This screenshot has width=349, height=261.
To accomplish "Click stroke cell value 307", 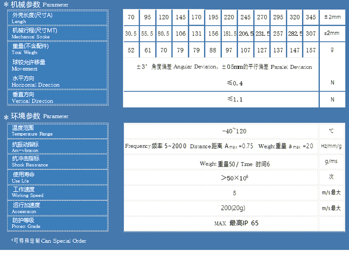I will (311, 34).
